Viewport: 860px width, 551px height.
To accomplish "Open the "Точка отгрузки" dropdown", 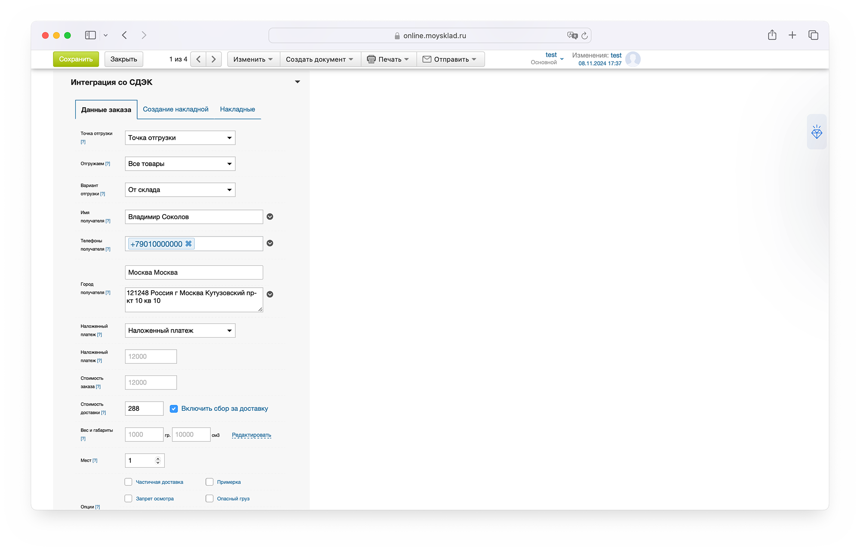I will (x=180, y=138).
